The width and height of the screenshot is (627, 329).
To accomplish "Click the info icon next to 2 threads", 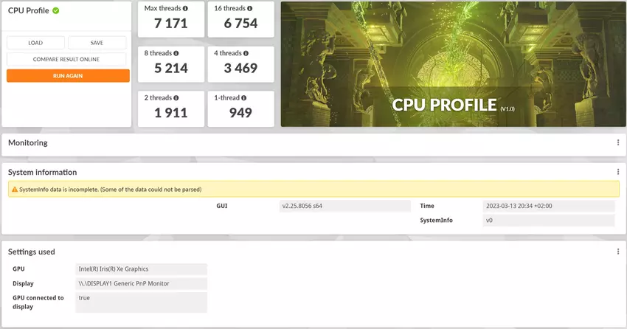I will (x=176, y=98).
